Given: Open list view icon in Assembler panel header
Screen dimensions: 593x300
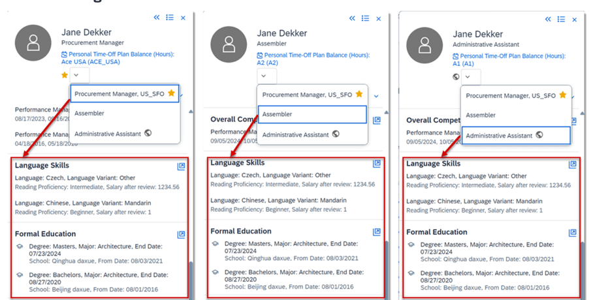Looking at the screenshot, I should tap(365, 18).
